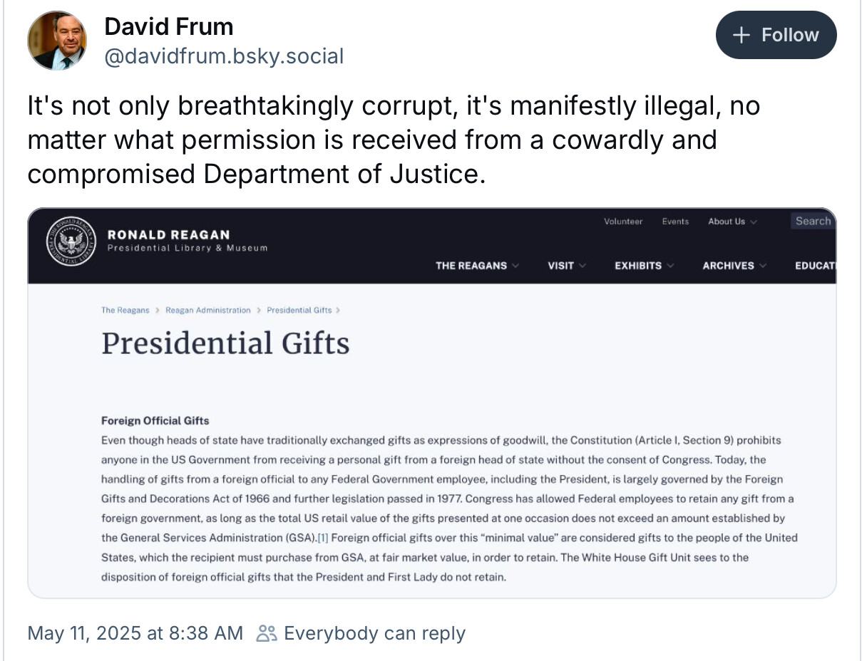Expand the EXHIBITS dropdown
Screen dimensions: 862x661
click(645, 266)
